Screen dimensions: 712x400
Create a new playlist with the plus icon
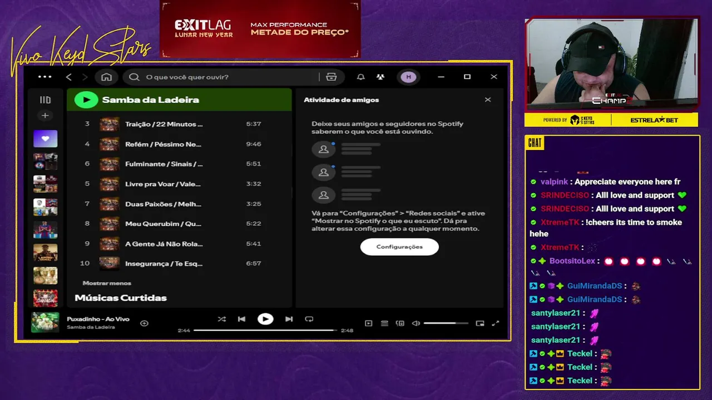[x=46, y=116]
